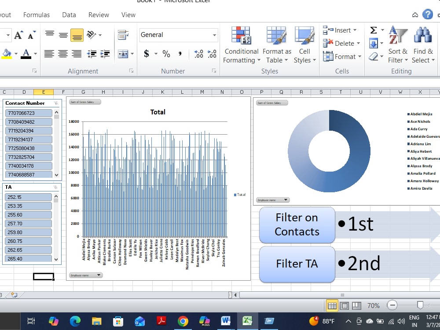The width and height of the screenshot is (440, 330).
Task: Open Alignment dialog launcher
Action: (x=131, y=71)
